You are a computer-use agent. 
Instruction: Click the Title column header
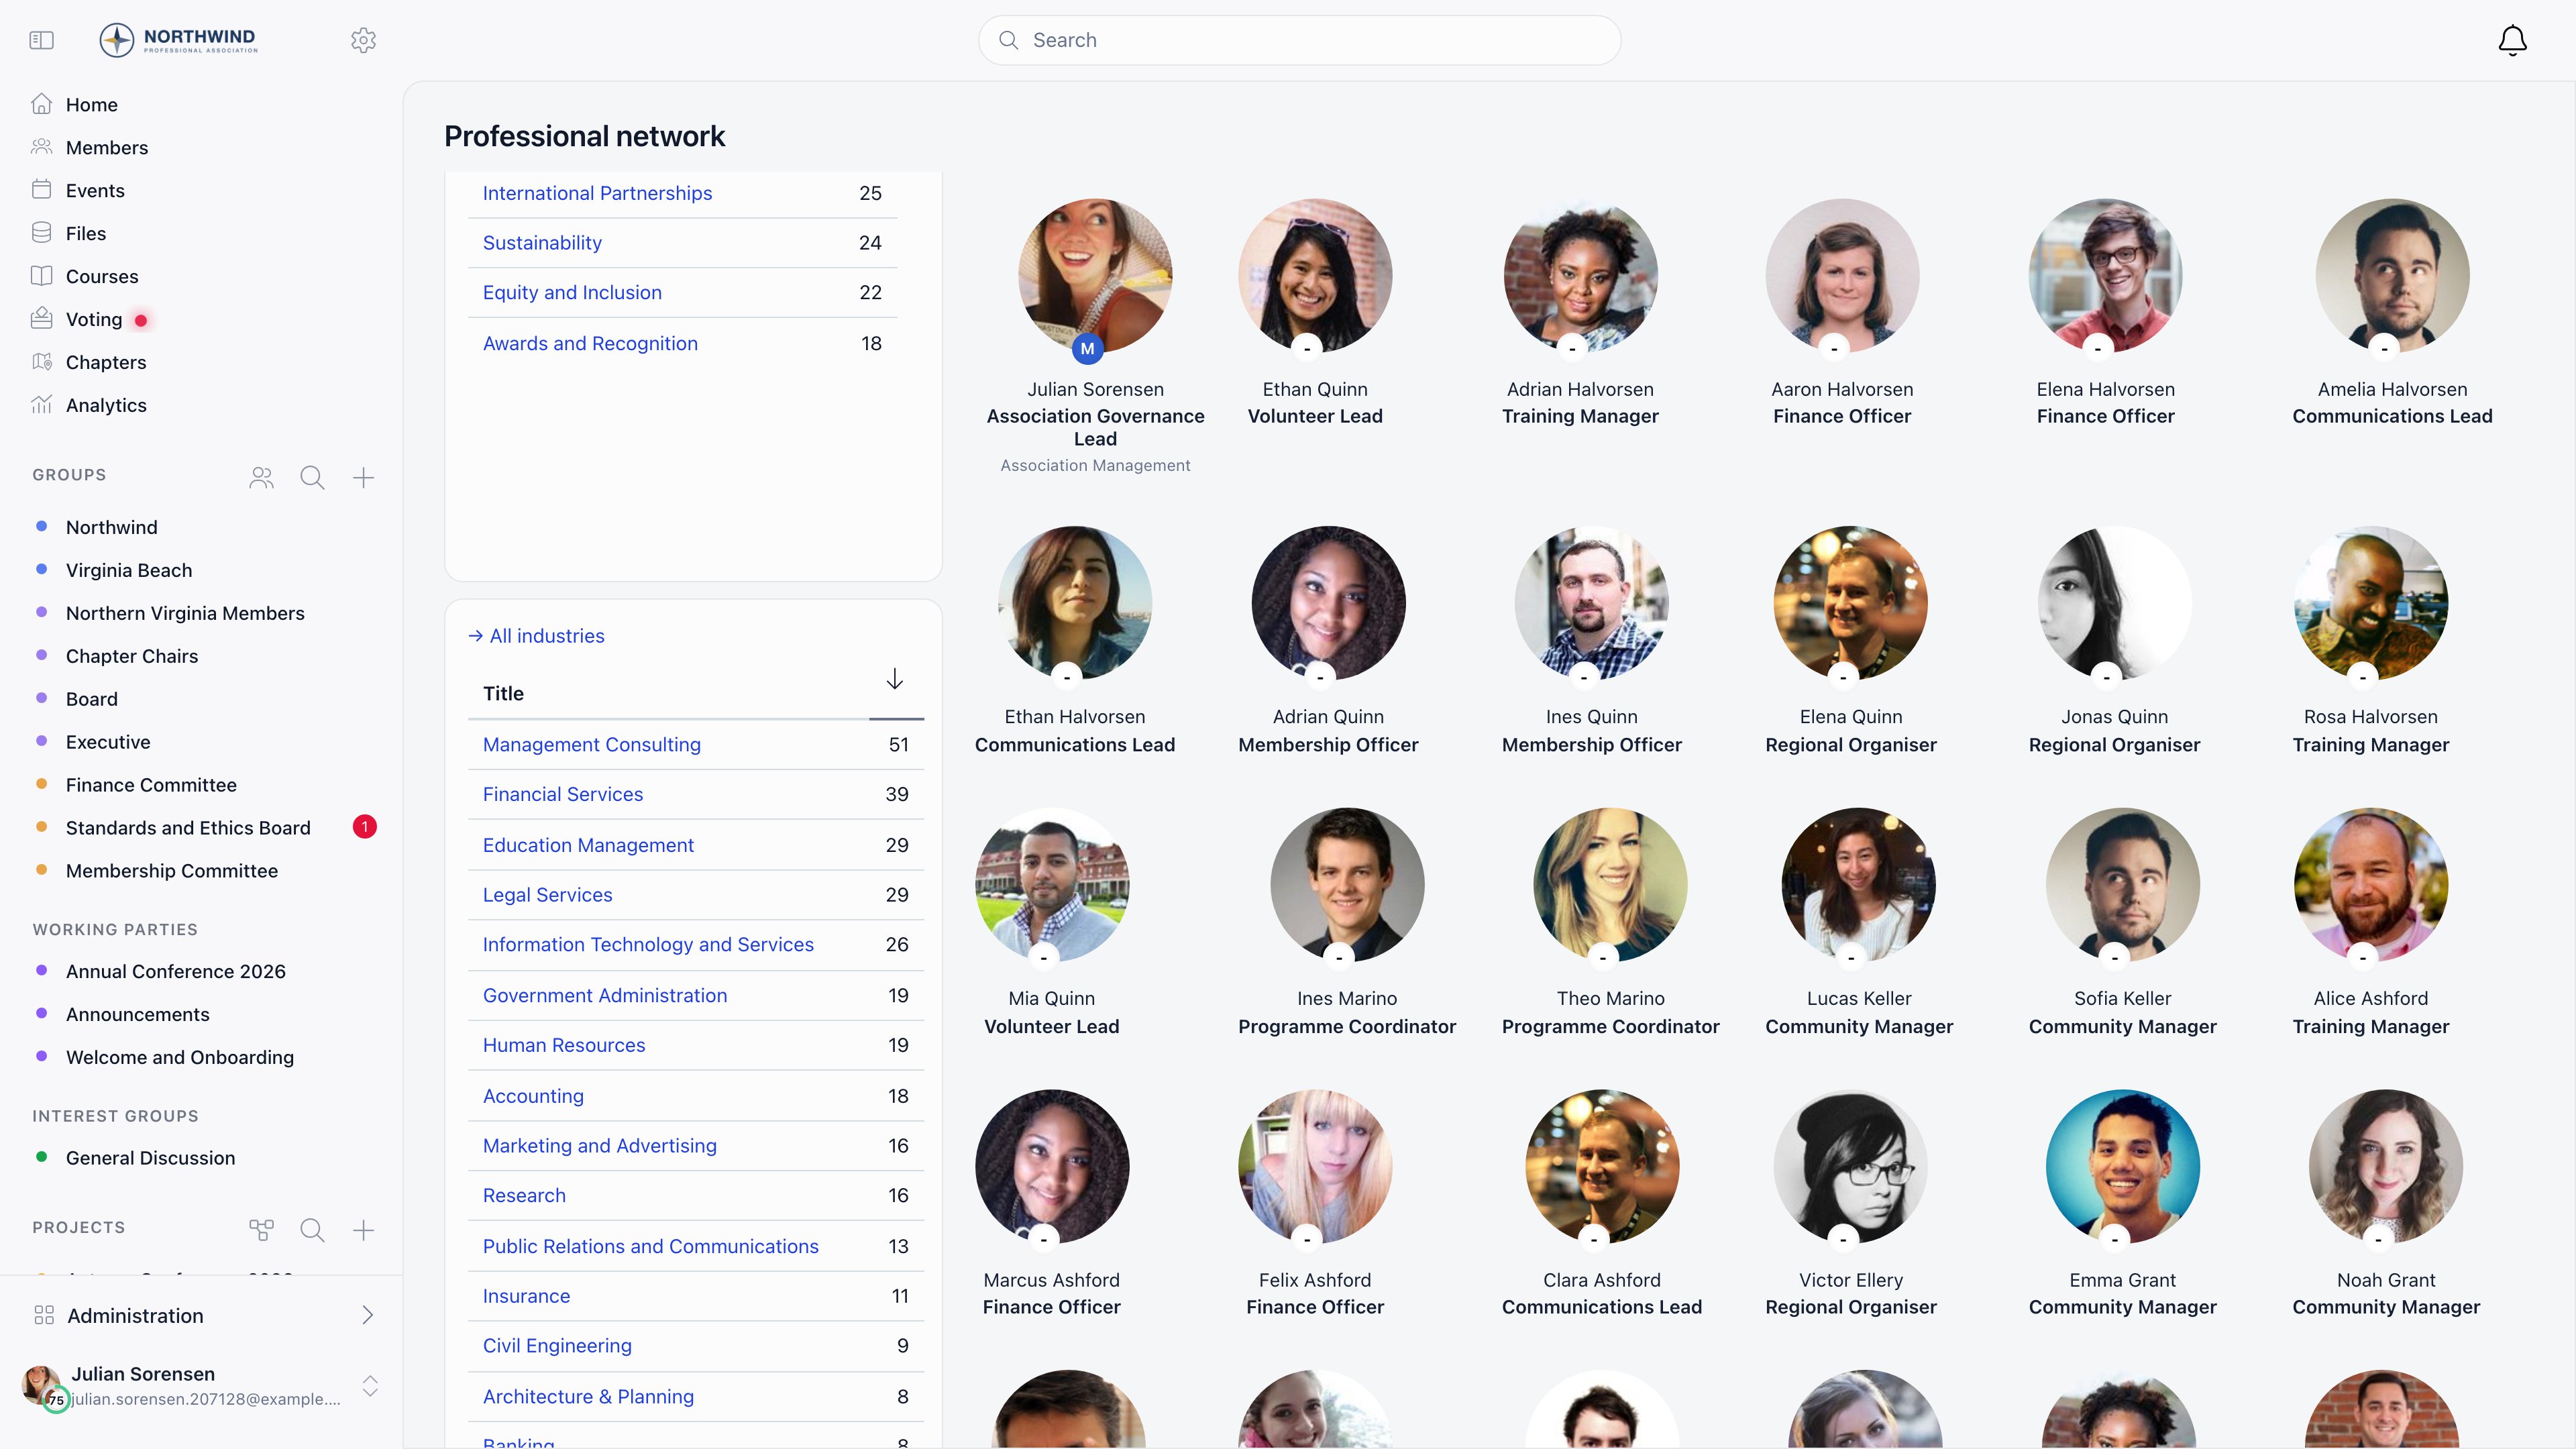click(x=503, y=693)
